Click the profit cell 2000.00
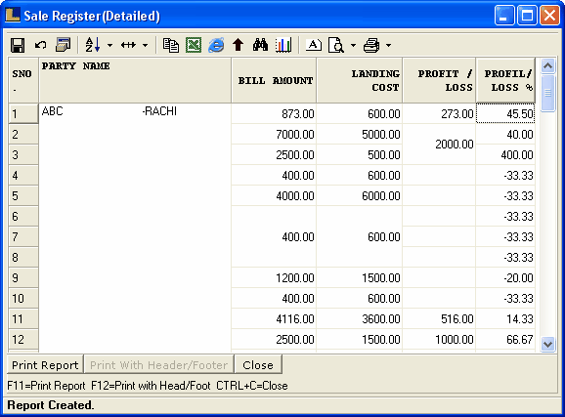The image size is (565, 417). point(439,145)
